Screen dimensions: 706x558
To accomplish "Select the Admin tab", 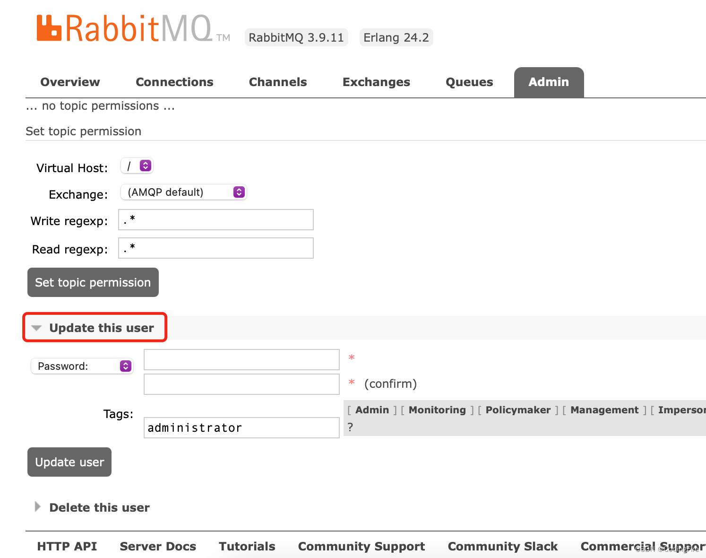I will [x=549, y=82].
